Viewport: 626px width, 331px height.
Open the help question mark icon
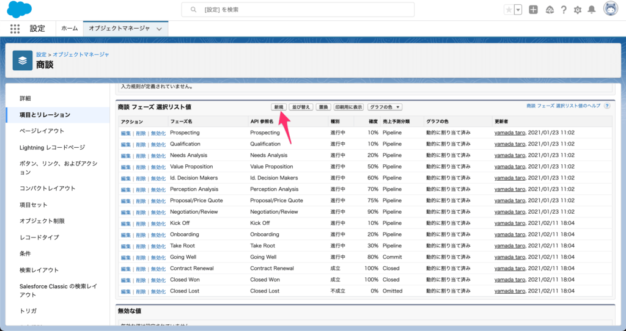click(x=563, y=10)
